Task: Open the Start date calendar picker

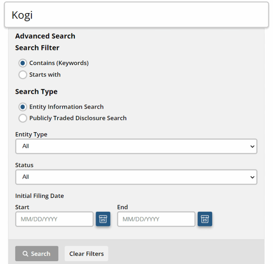Action: coord(103,219)
